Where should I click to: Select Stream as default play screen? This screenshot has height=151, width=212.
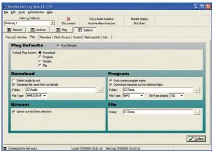click(40, 61)
